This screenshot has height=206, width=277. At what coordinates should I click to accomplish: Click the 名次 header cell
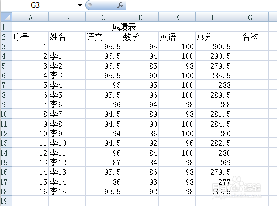point(250,36)
